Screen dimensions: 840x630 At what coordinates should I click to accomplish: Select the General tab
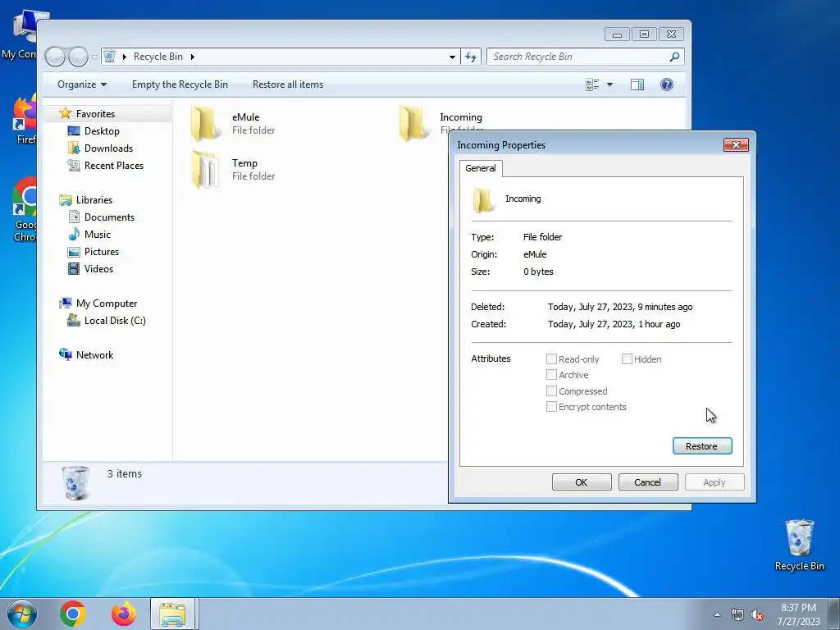[481, 168]
